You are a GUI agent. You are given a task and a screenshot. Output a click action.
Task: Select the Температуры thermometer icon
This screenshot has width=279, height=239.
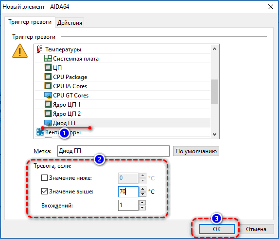tap(39, 49)
